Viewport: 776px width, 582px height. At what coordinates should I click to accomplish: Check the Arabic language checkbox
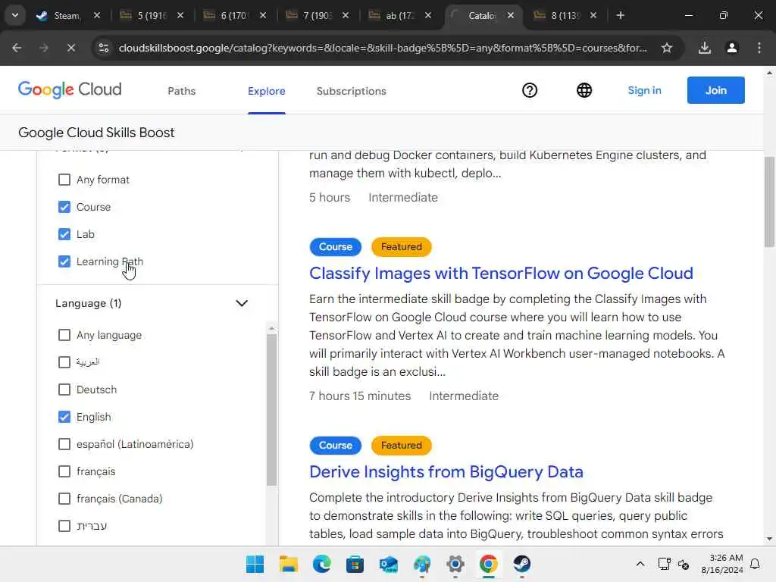pos(64,362)
